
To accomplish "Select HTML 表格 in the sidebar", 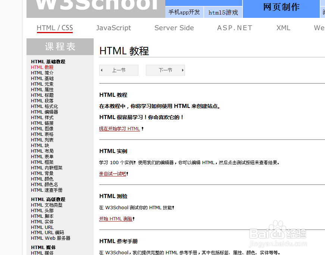I will coord(42,134).
